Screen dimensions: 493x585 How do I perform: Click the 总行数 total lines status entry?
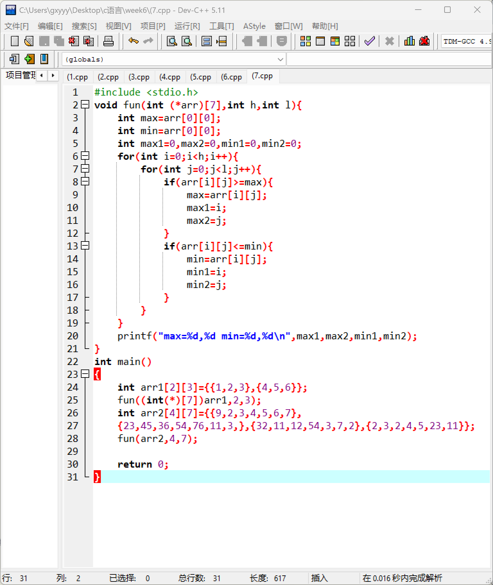[x=199, y=578]
